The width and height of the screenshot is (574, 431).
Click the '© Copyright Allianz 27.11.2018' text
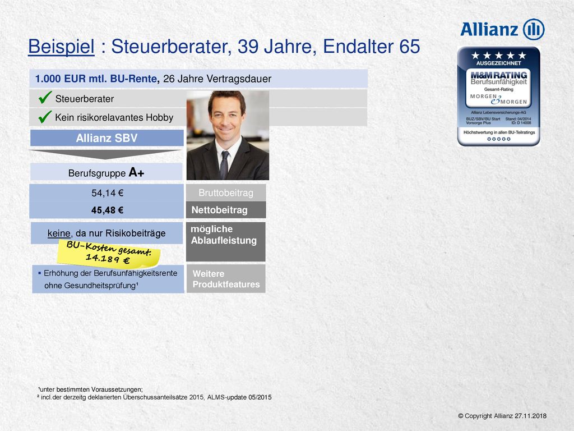(x=502, y=416)
